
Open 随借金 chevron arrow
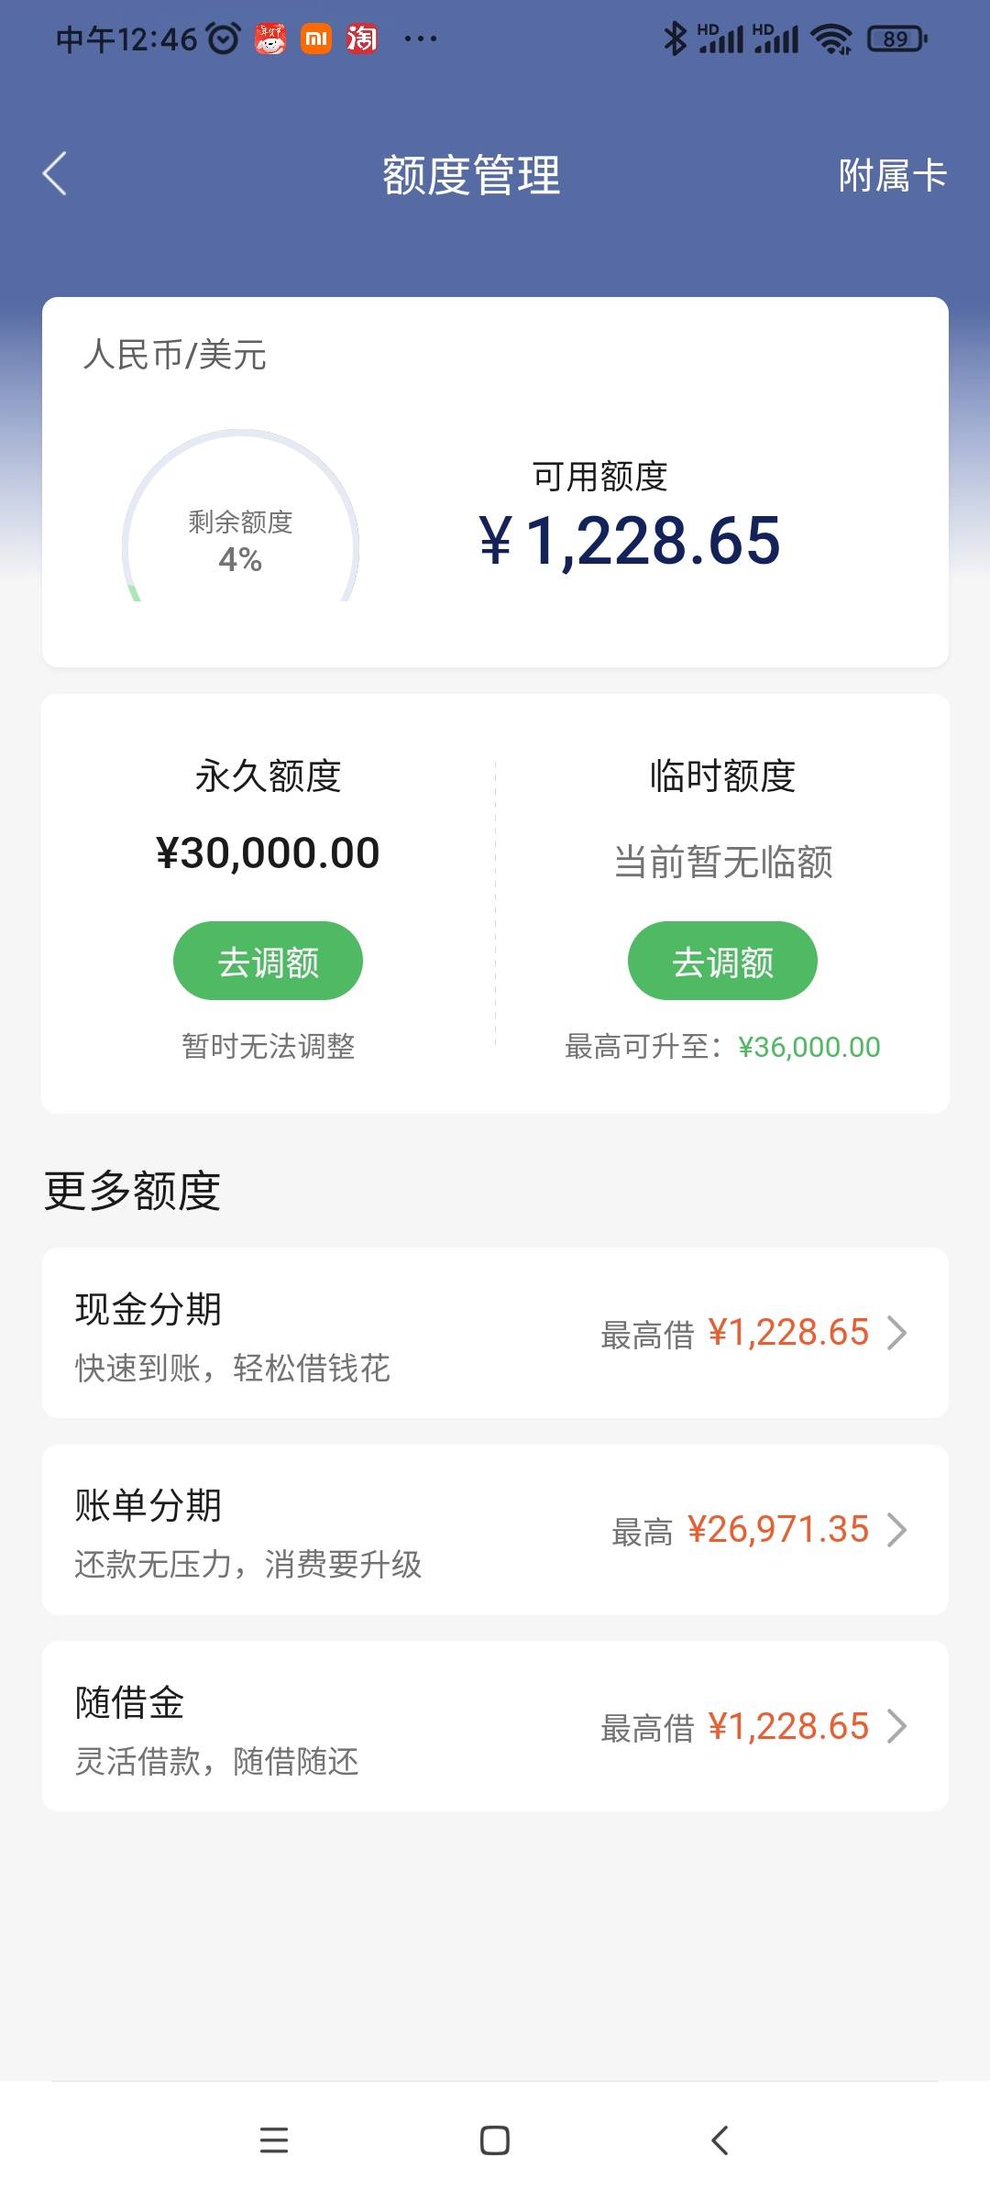tap(897, 1727)
